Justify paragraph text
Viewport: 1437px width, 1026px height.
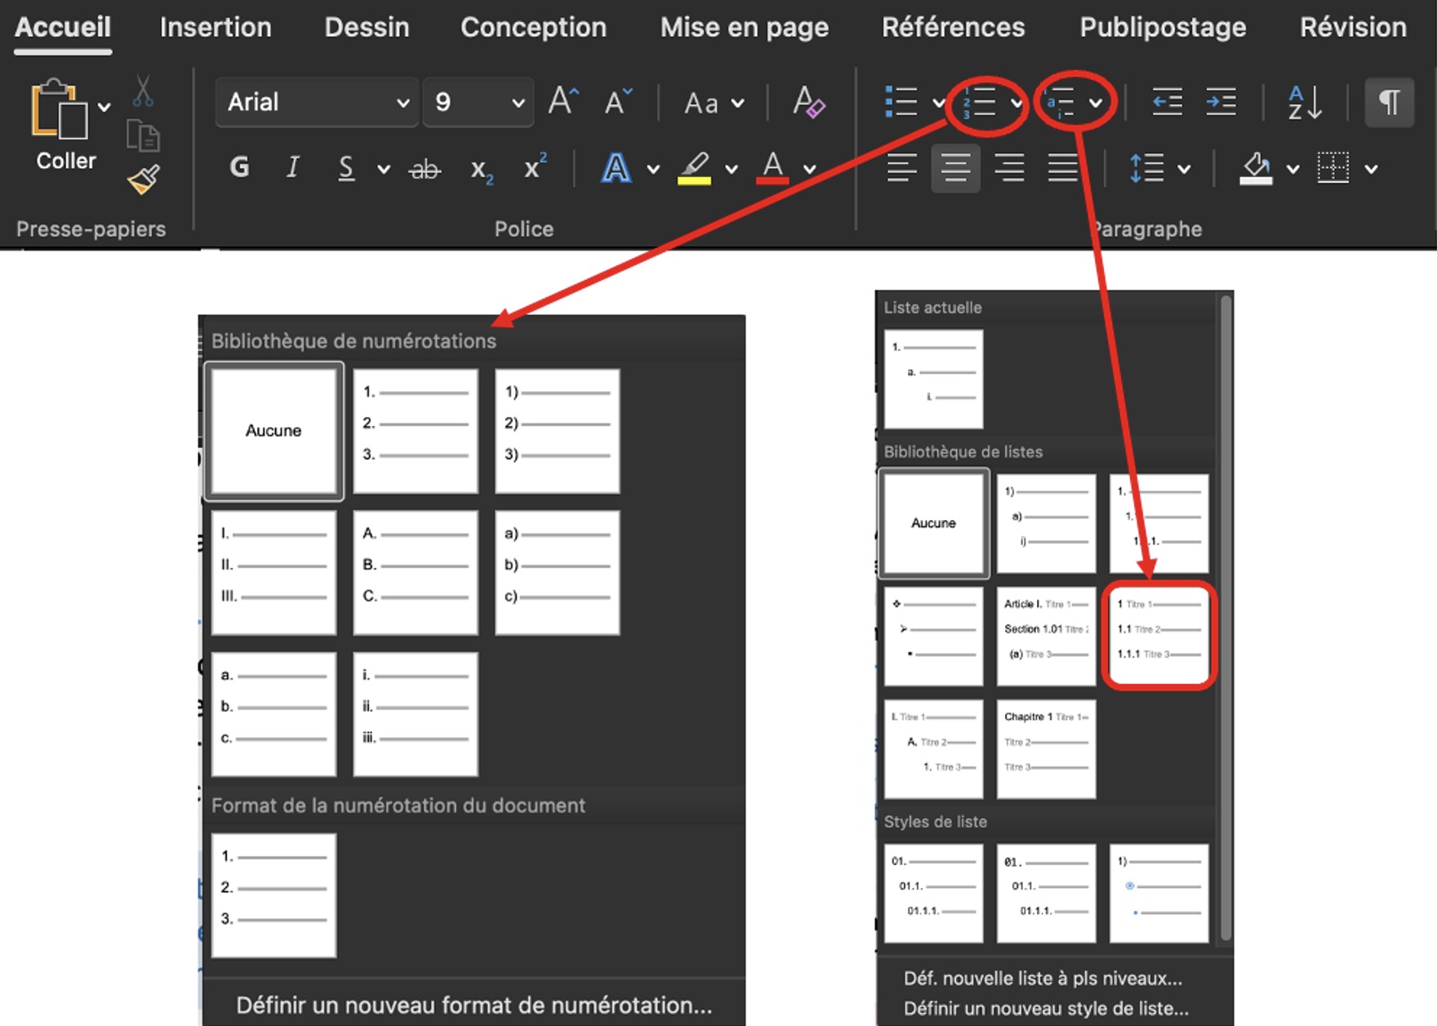(x=1063, y=168)
